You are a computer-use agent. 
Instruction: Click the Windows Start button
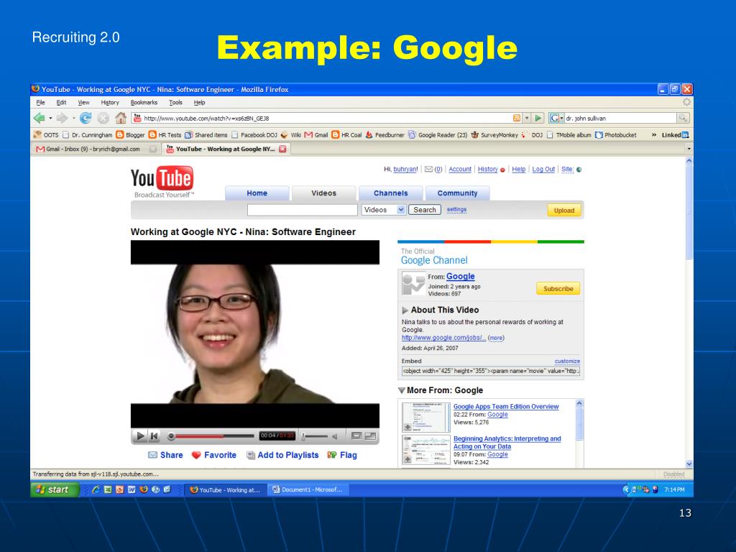point(55,489)
